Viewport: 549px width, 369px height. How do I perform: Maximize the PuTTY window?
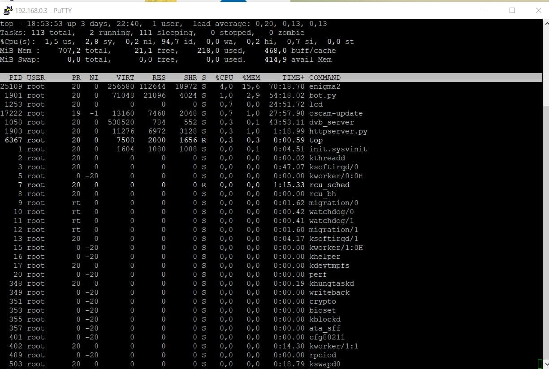(x=512, y=10)
